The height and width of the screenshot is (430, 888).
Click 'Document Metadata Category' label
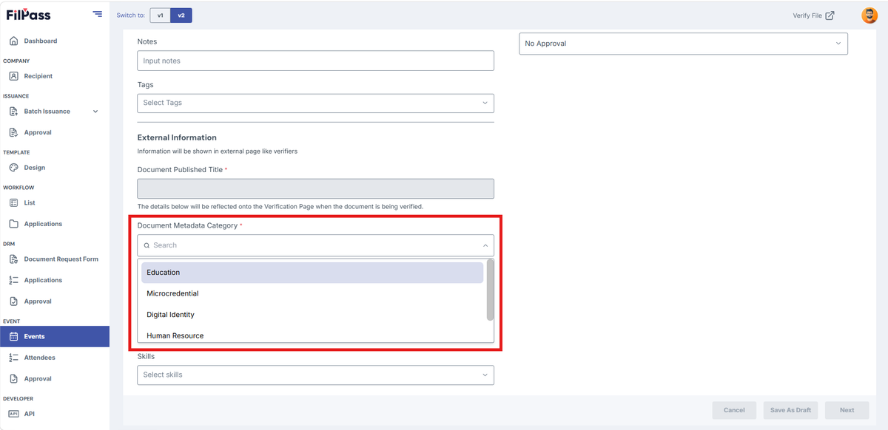[187, 225]
